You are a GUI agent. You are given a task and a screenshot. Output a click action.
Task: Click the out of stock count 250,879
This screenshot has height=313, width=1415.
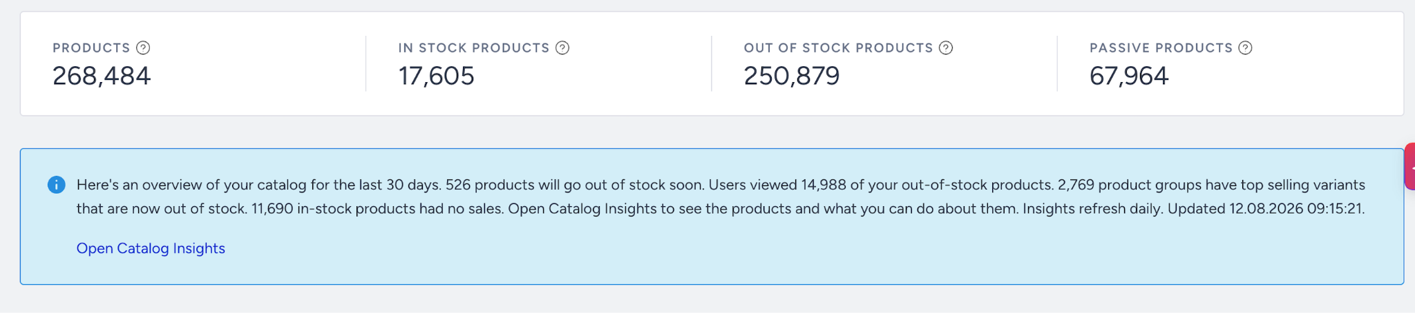[x=792, y=76]
